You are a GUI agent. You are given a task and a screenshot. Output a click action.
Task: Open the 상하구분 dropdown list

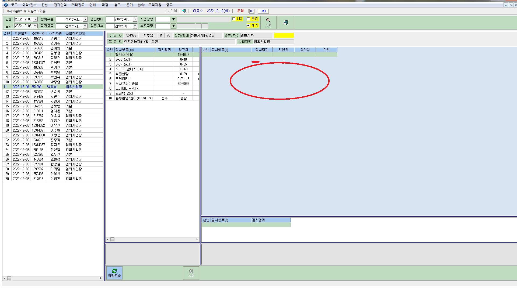click(x=85, y=19)
